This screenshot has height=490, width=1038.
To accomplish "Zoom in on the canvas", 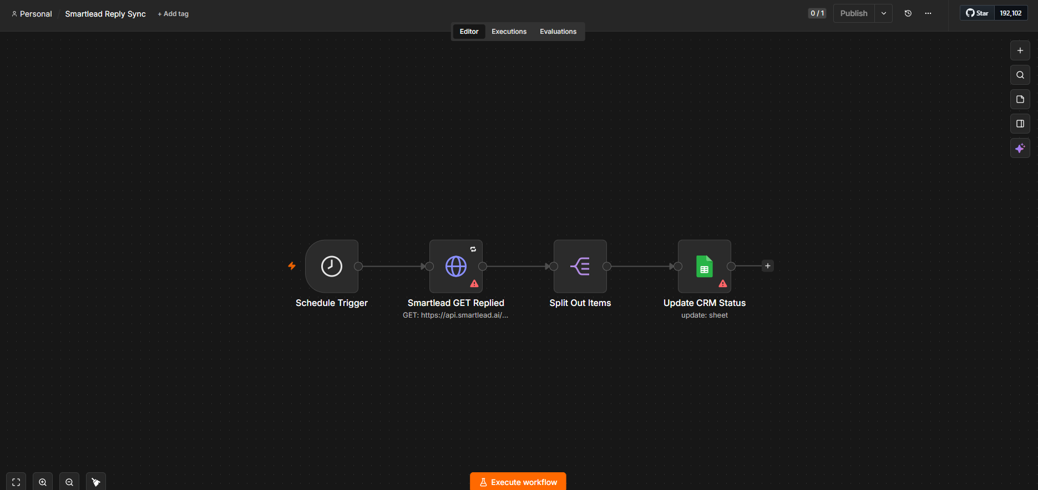I will [43, 482].
